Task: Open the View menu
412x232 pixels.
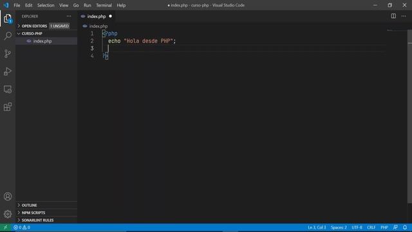Action: point(64,5)
